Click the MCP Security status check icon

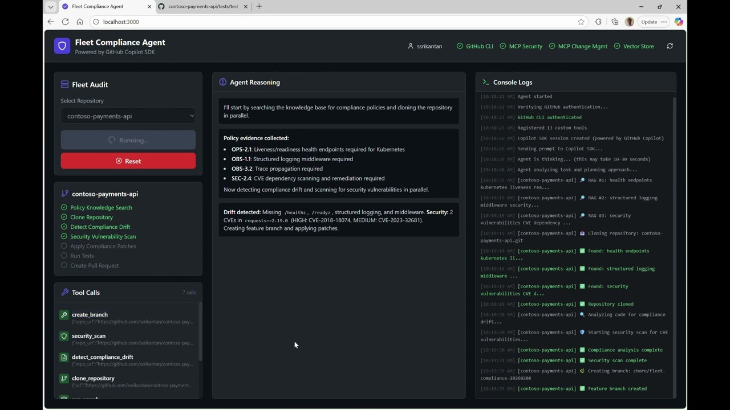pyautogui.click(x=503, y=46)
